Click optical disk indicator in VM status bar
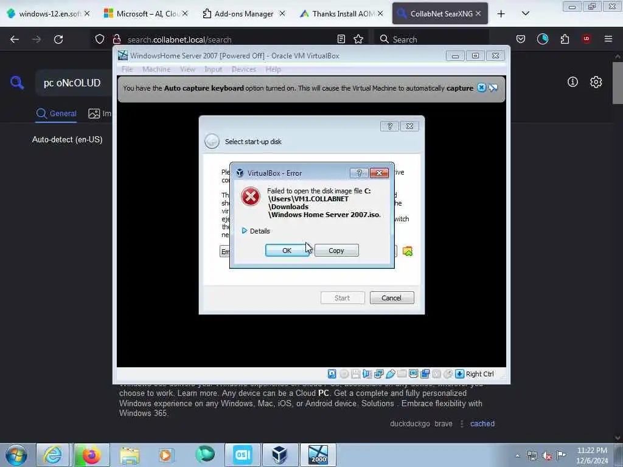 [x=344, y=374]
